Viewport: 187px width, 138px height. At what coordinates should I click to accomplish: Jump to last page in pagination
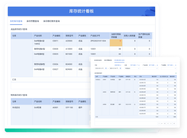click(x=174, y=123)
